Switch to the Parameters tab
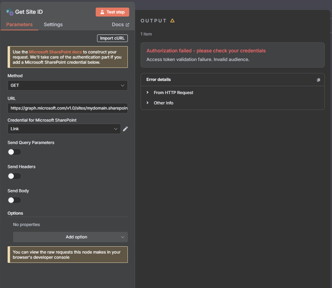 (x=19, y=24)
